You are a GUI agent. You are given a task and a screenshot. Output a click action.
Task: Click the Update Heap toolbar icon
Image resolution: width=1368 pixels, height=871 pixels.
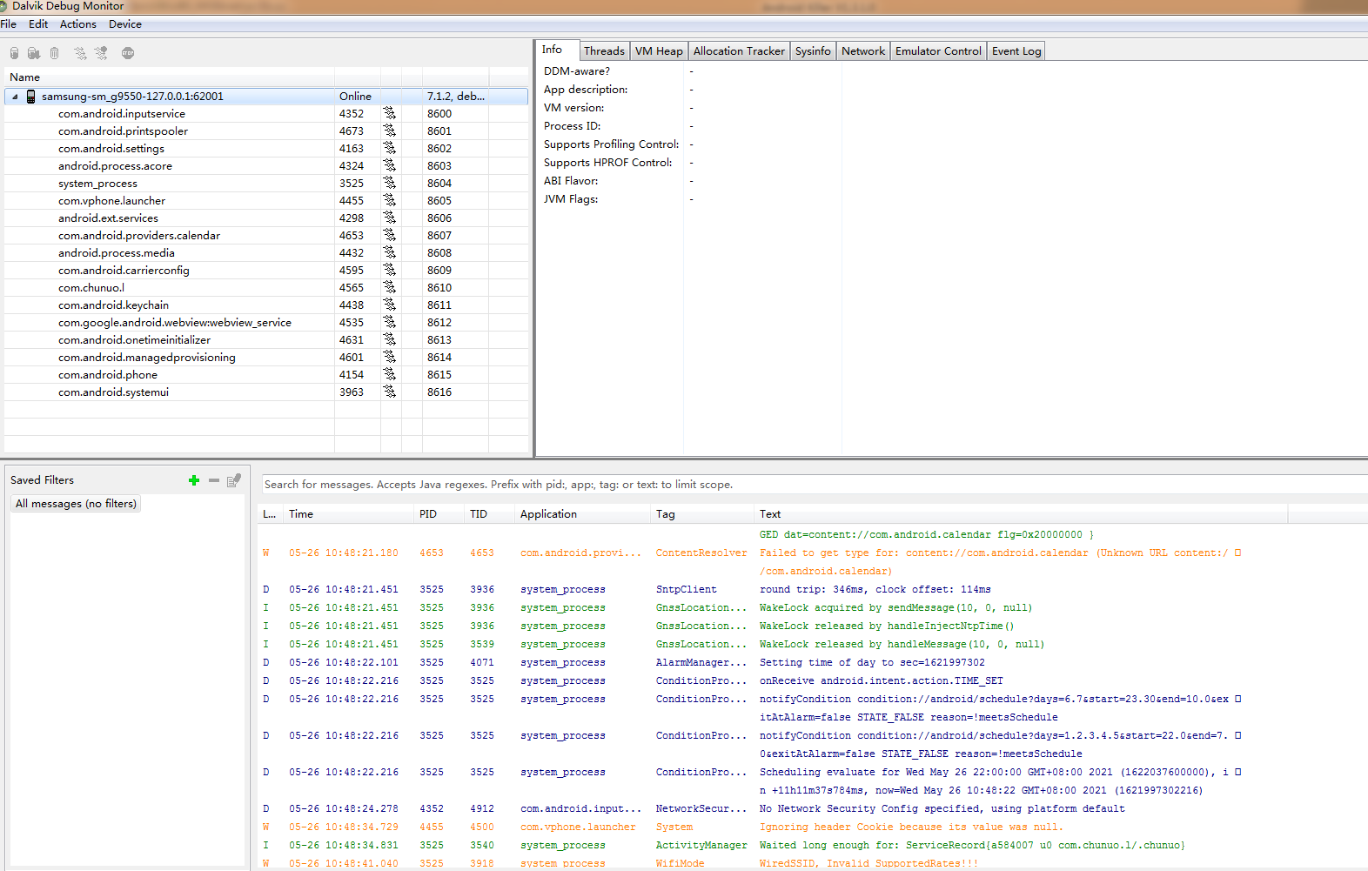[14, 53]
